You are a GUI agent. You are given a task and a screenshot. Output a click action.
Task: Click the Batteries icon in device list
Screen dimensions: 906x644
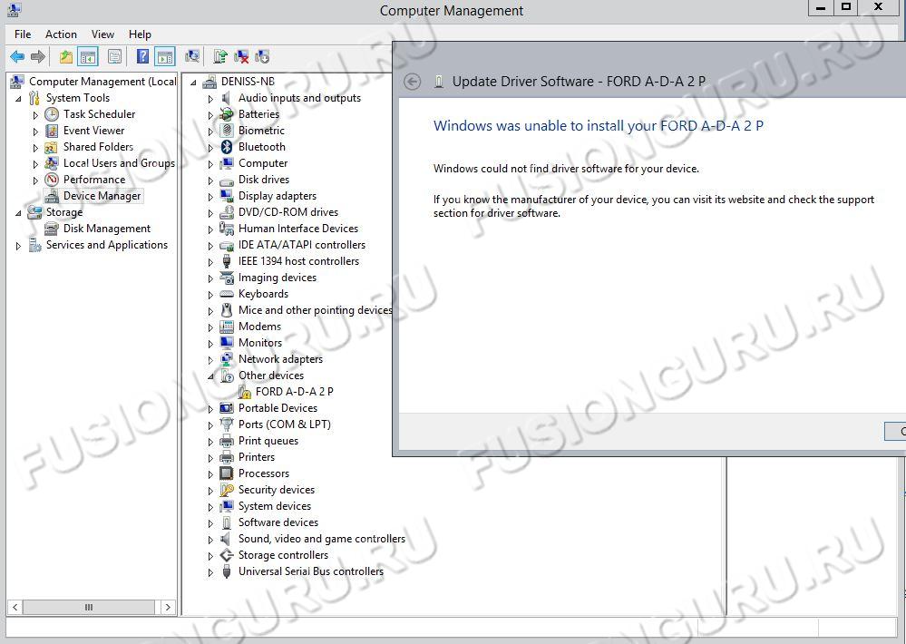[x=227, y=114]
